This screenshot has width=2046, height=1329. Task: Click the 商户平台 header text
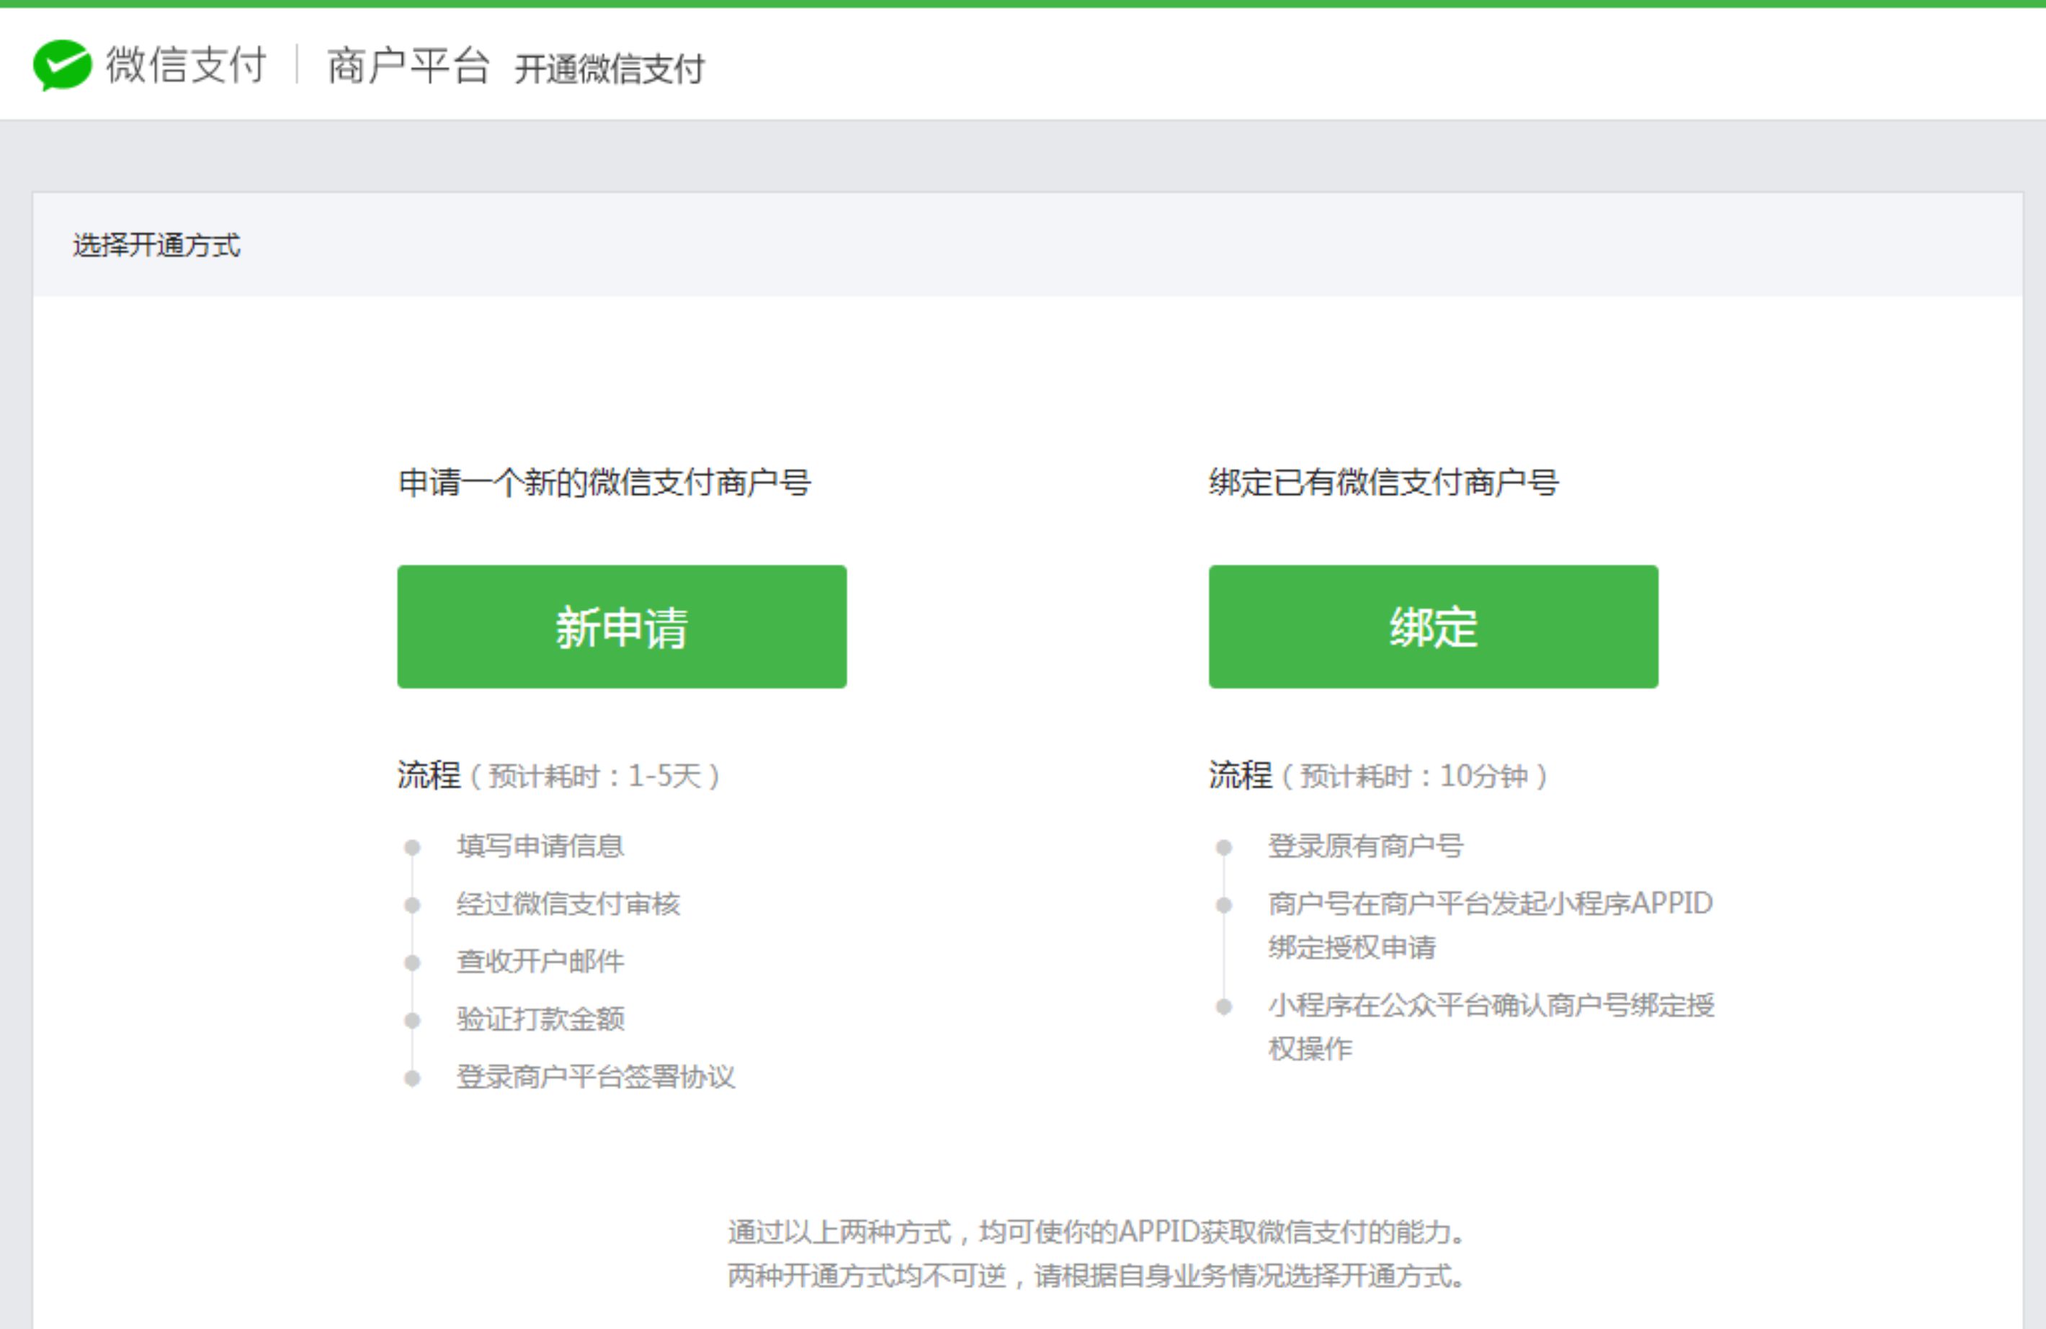pos(408,66)
